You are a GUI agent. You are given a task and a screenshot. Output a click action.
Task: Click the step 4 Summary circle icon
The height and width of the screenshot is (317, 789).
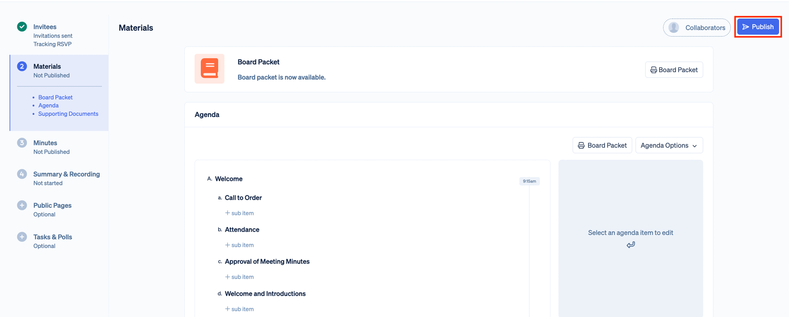22,174
